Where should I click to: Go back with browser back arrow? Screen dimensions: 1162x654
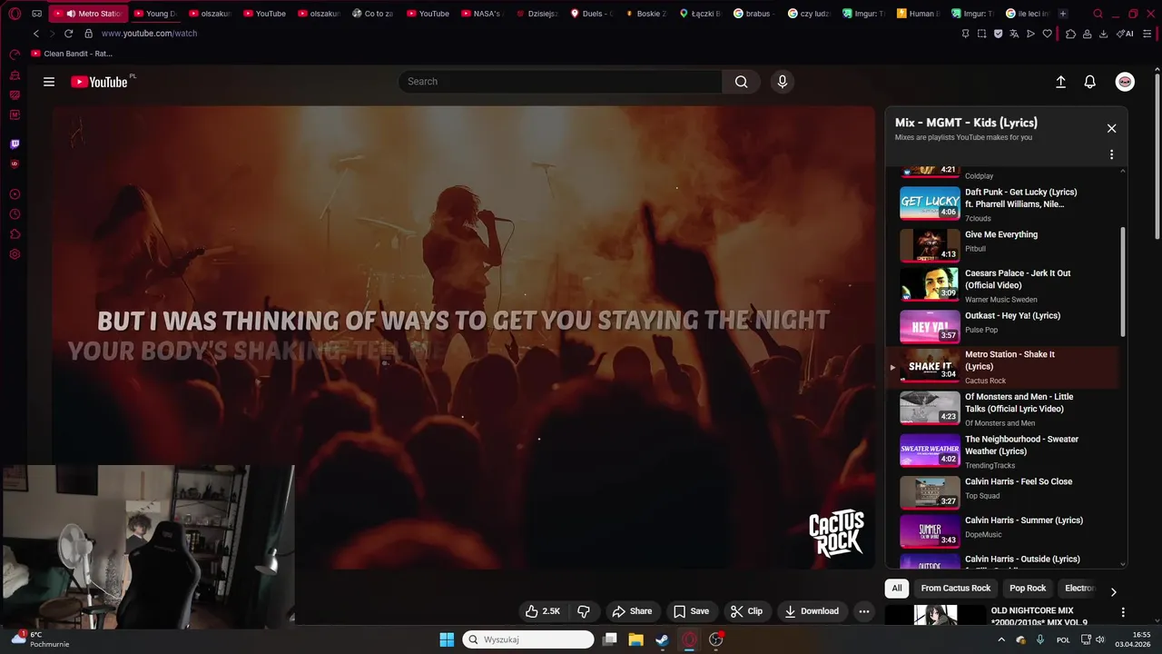[x=36, y=34]
